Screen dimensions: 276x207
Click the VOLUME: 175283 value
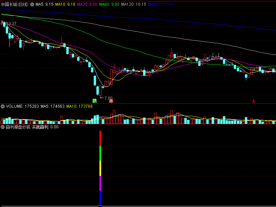pyautogui.click(x=22, y=106)
